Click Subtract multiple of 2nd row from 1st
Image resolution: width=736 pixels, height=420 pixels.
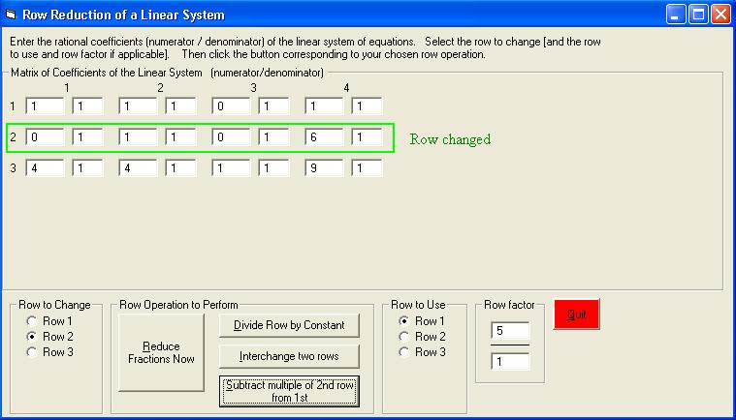[x=289, y=391]
